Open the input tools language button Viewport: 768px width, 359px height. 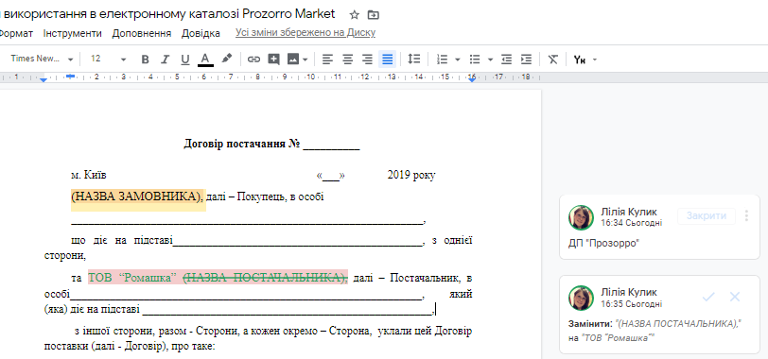pyautogui.click(x=580, y=60)
